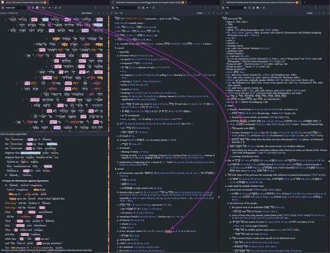Toggle the multiple-column layout icon in the BDB toolbar

coord(148,8)
